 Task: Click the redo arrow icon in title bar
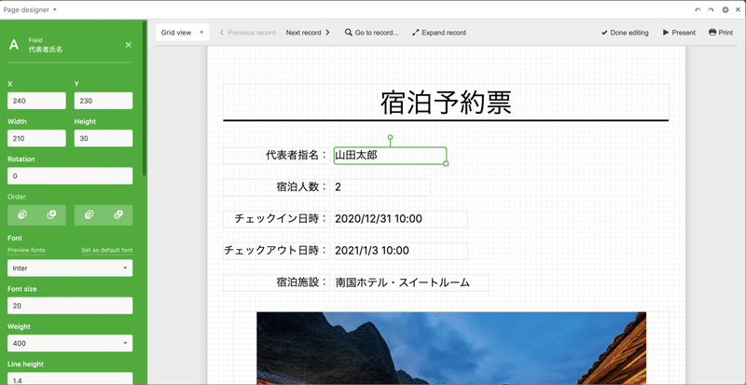(x=711, y=9)
